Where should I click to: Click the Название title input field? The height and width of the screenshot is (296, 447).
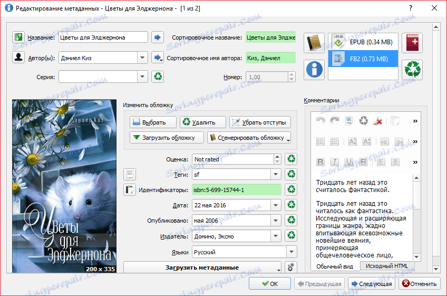click(x=103, y=37)
